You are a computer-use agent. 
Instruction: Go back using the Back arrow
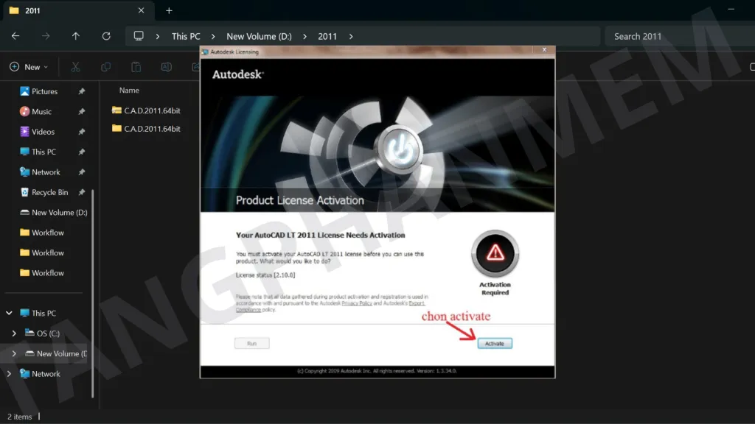15,36
